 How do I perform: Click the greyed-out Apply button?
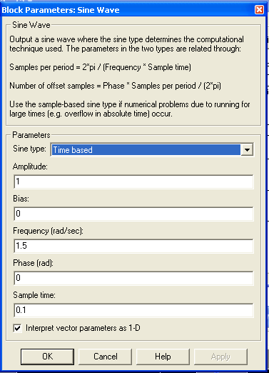coord(220,357)
